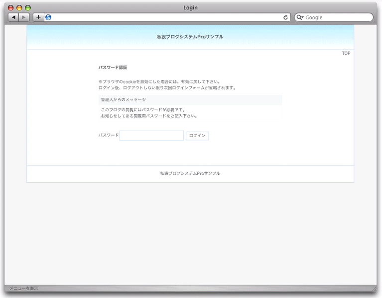Minimize the window with yellow button
Screen dimensions: 382x298
(19, 8)
